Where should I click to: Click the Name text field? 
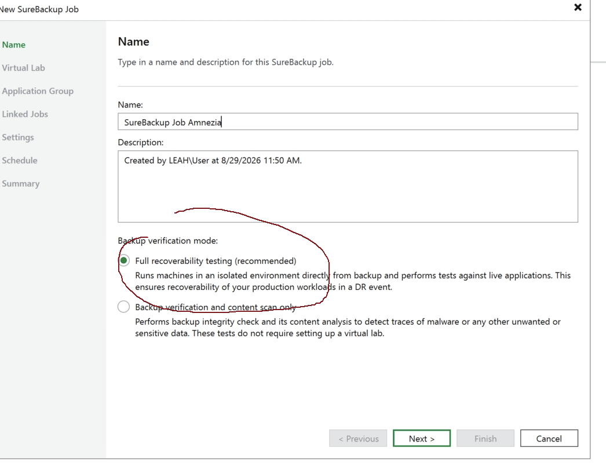(348, 122)
